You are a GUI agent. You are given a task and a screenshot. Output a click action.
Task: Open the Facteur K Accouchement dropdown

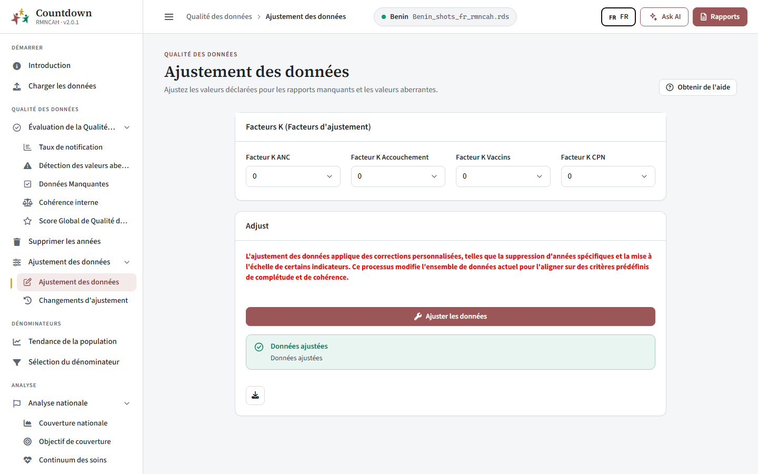pos(398,176)
